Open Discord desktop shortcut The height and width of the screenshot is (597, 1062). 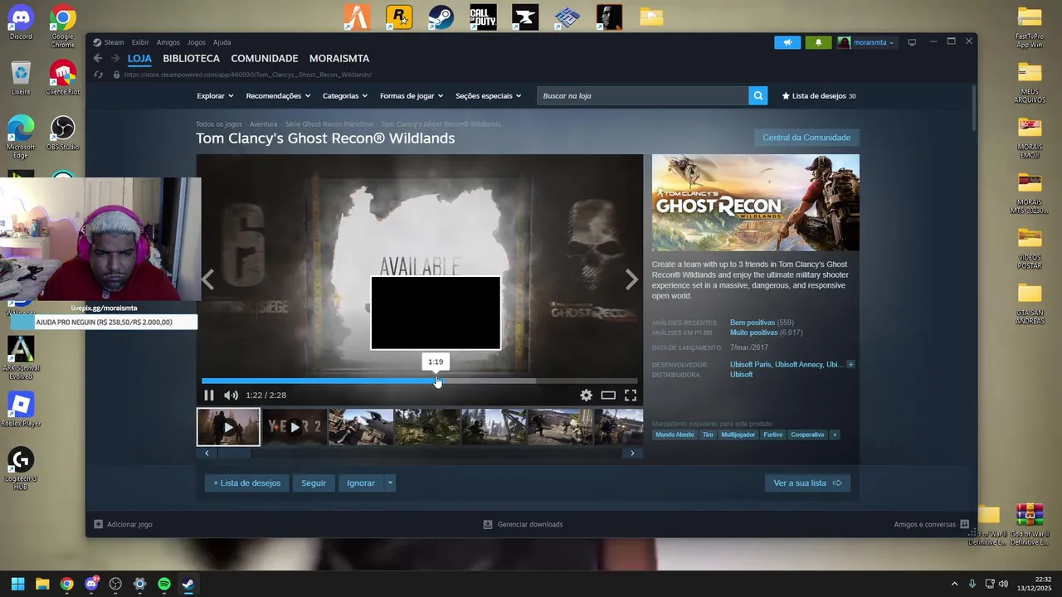[21, 22]
